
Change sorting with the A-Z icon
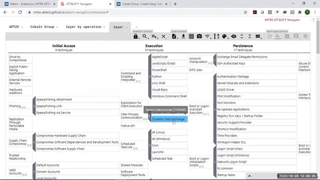216,36
